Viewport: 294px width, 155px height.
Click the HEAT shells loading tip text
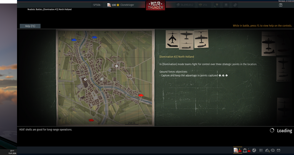pos(46,130)
